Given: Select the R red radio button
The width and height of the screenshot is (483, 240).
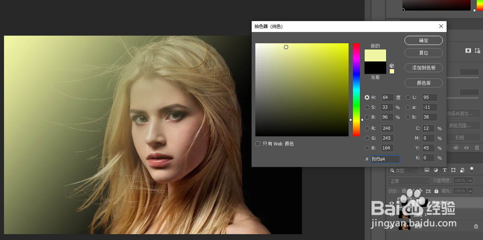Looking at the screenshot, I should (x=367, y=128).
